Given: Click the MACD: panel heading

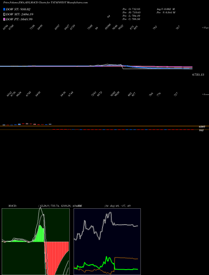Looking at the screenshot, I should 12,206.
